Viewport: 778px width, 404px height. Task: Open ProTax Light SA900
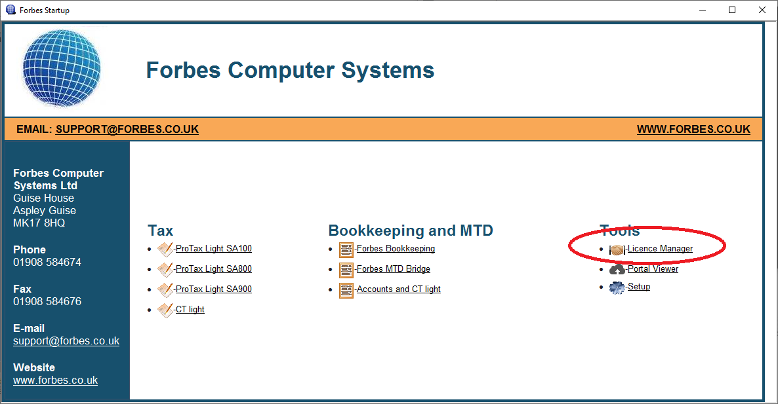[214, 289]
